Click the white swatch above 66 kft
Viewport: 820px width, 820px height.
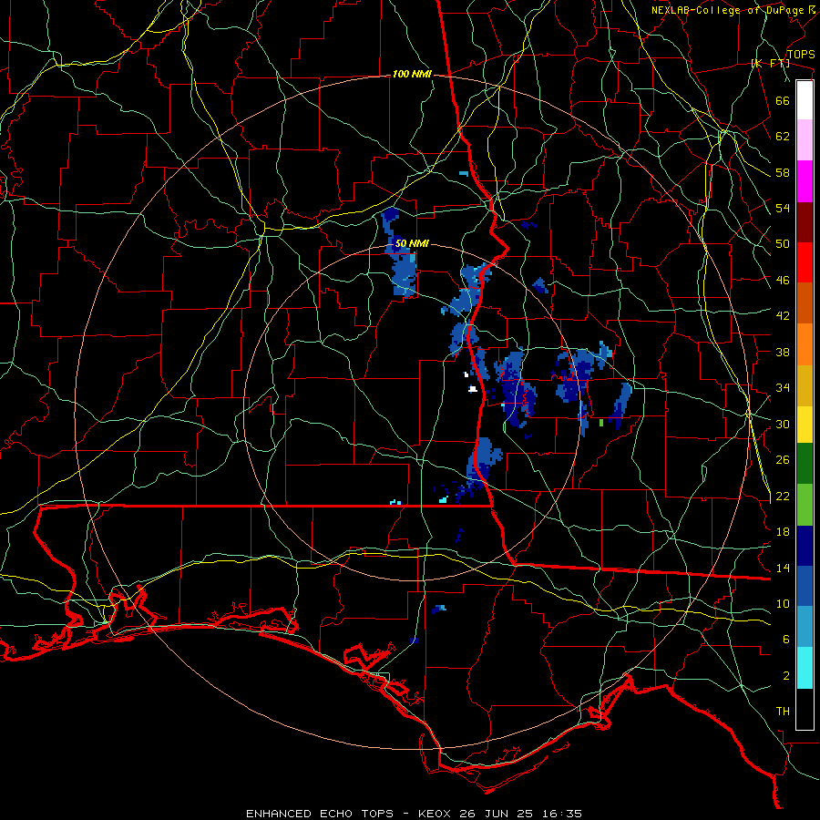(805, 100)
